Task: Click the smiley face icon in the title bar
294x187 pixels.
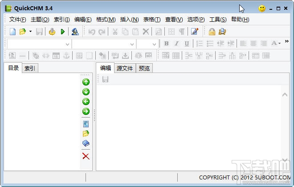Action: (x=262, y=8)
